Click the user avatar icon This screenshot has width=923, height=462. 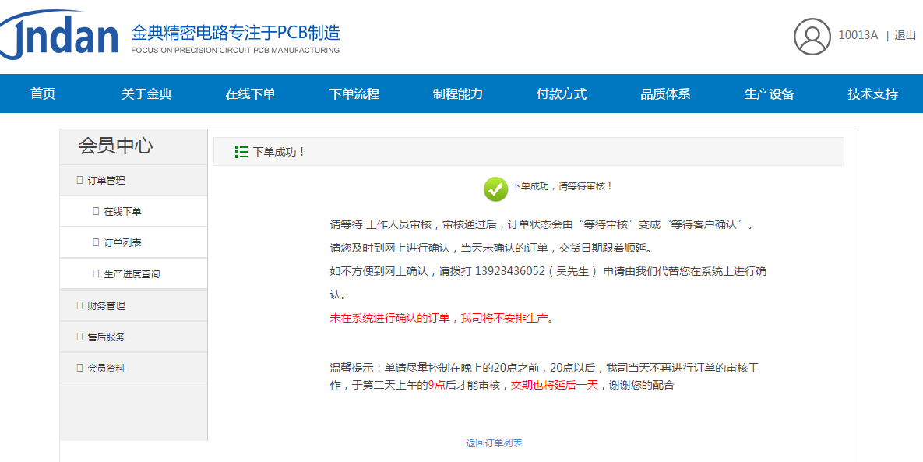coord(812,36)
